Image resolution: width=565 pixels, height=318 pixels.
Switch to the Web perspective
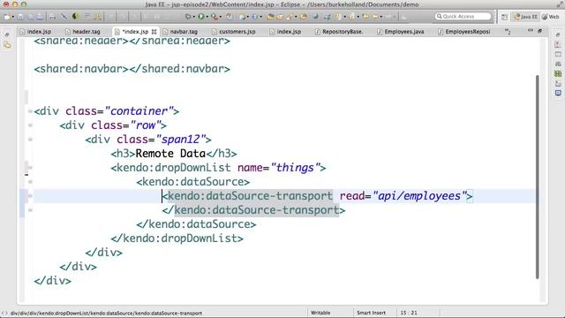551,17
